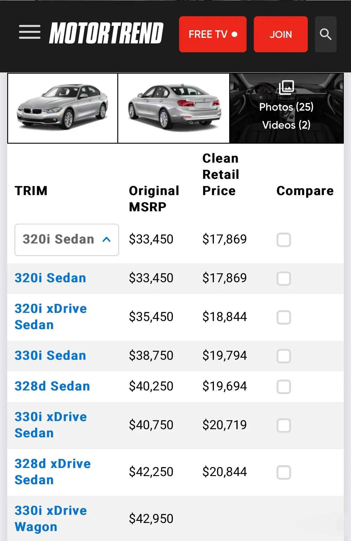Open Photos (25) Videos (2) gallery tile
The height and width of the screenshot is (541, 351).
[x=286, y=108]
